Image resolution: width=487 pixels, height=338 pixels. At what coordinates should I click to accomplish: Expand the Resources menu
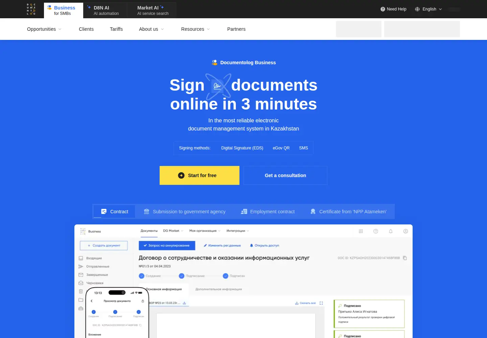coord(195,29)
